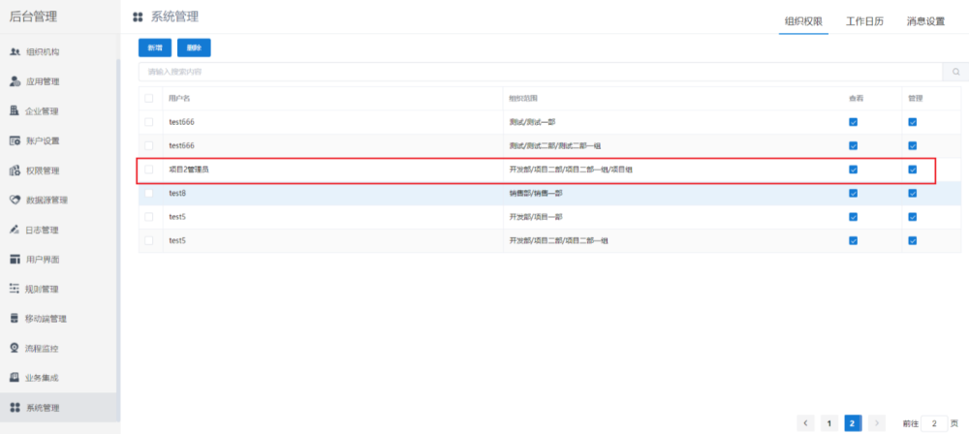The image size is (969, 434).
Task: Click the 应用管理 sidebar icon
Action: coord(15,81)
